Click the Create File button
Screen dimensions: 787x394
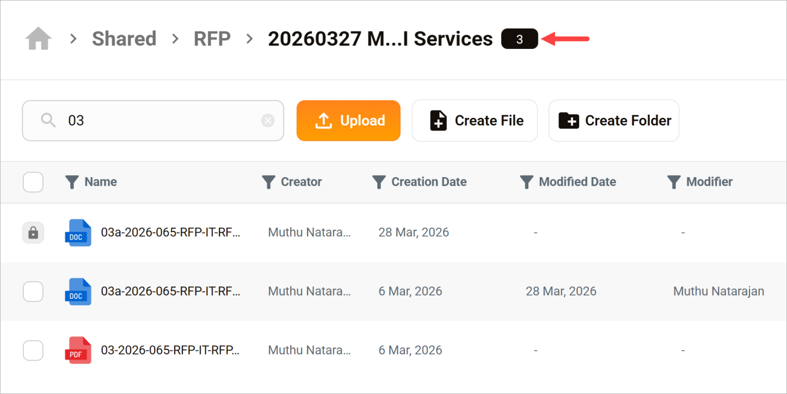474,121
